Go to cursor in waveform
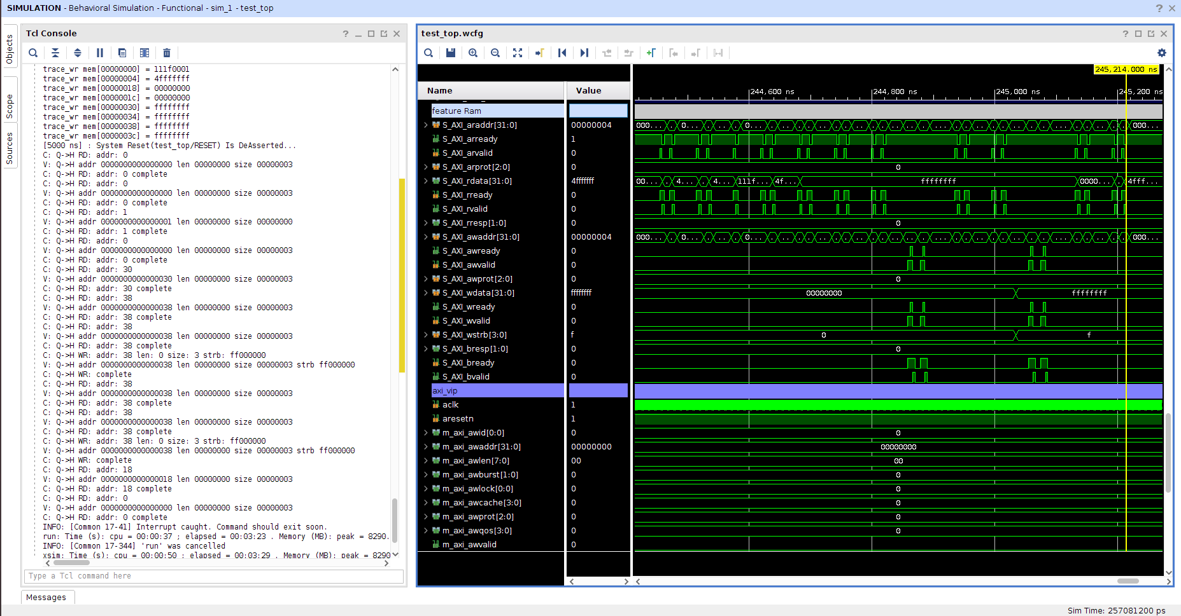 540,53
